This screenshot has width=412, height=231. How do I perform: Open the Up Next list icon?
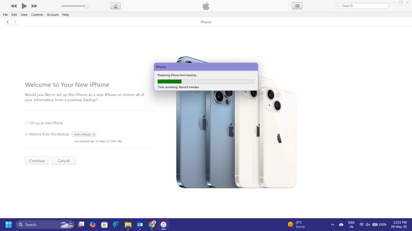pos(297,6)
